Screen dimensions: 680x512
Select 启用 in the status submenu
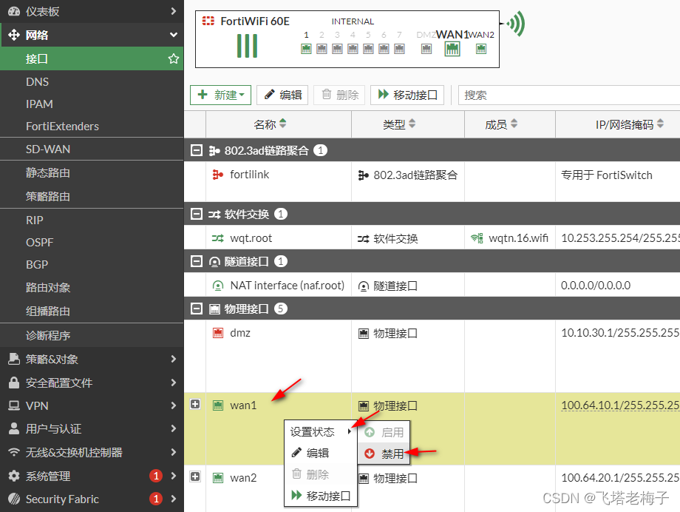pyautogui.click(x=384, y=433)
